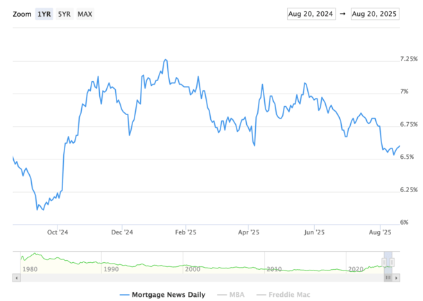This screenshot has height=301, width=423.
Task: Edit the Aug 20, 2025 end date
Action: (374, 14)
